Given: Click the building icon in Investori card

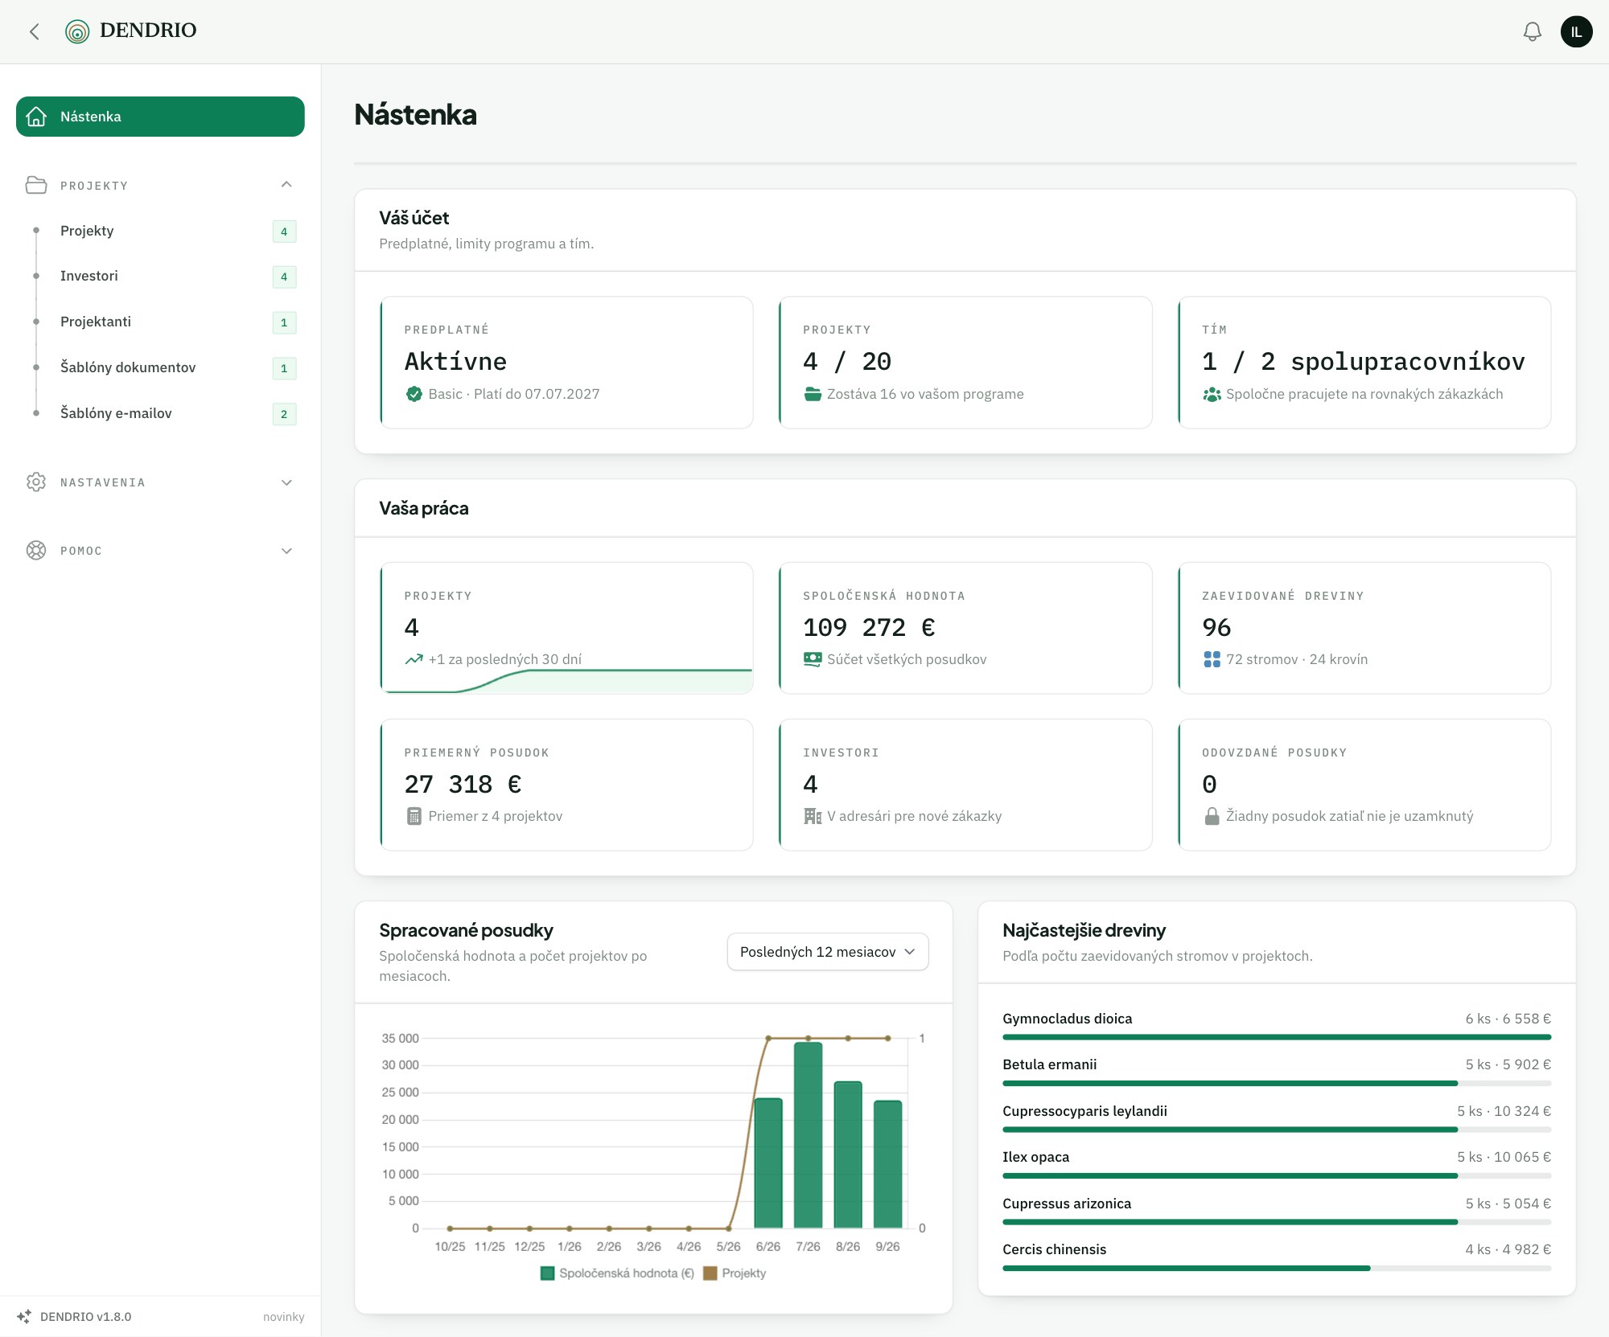Looking at the screenshot, I should point(813,816).
